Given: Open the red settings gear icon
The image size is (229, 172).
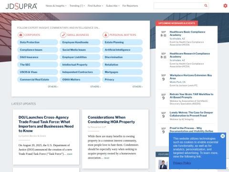Looking at the screenshot, I should pyautogui.click(x=225, y=6).
